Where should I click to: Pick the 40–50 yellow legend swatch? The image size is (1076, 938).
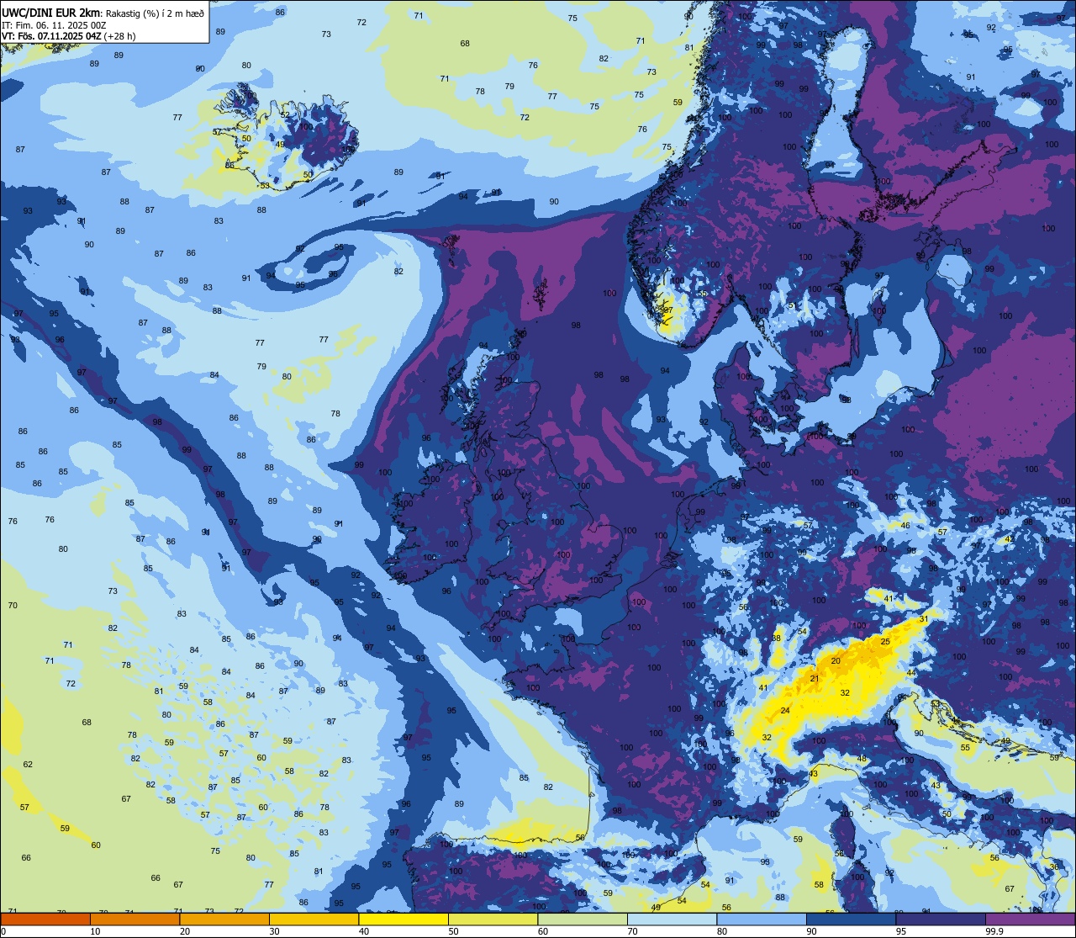[x=403, y=919]
